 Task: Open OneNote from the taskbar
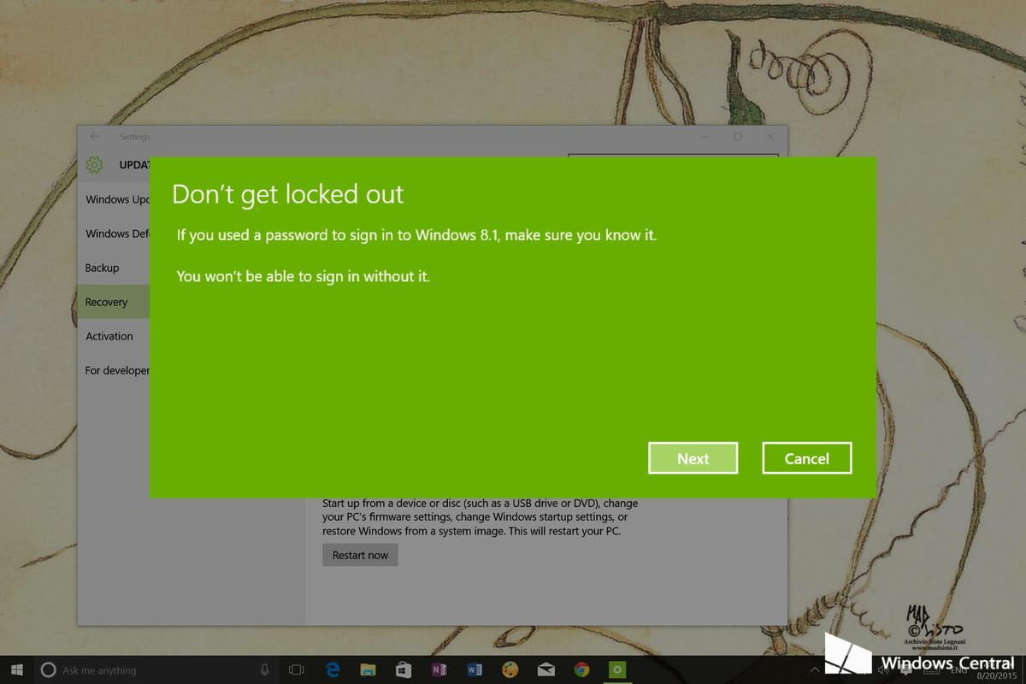point(439,669)
